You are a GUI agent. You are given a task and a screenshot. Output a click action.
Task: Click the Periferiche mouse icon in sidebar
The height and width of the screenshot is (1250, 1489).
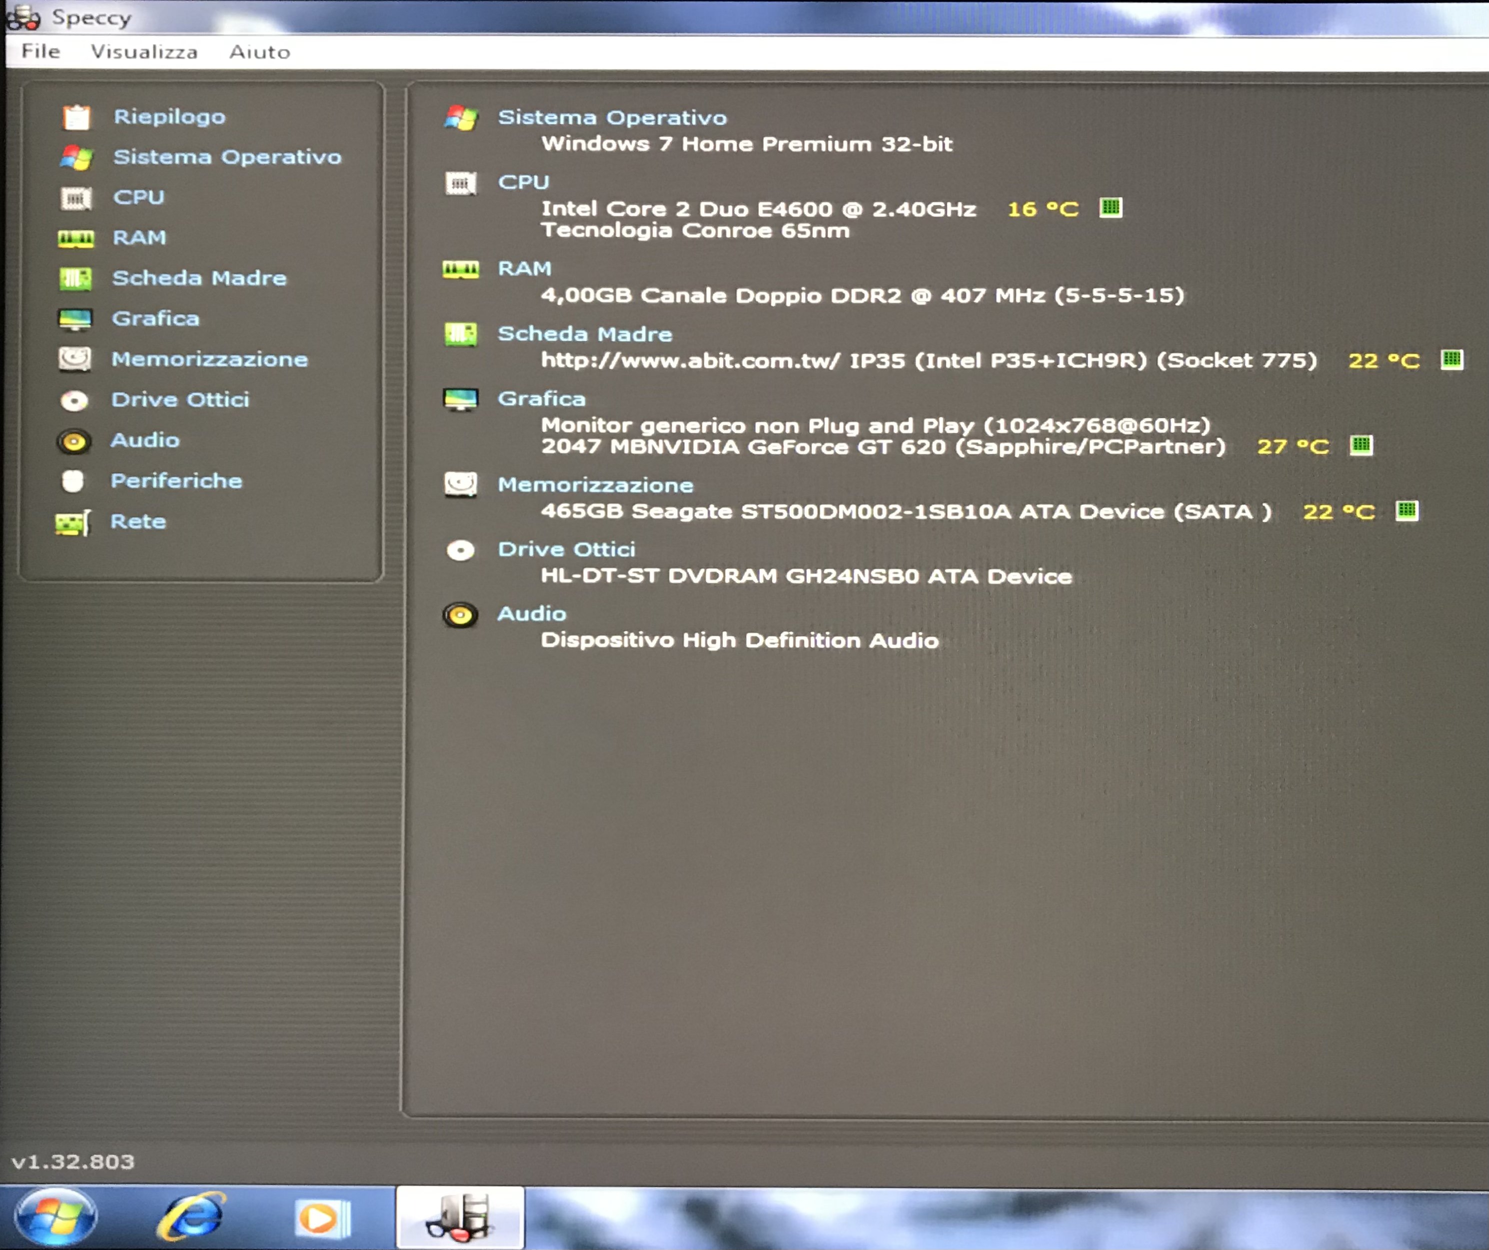point(73,481)
